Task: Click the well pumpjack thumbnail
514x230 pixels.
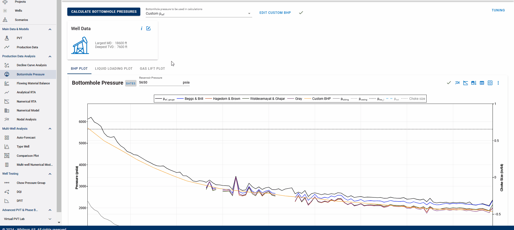Action: coord(80,45)
